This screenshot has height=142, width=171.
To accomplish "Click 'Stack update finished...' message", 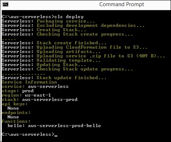I will pyautogui.click(x=54, y=78).
